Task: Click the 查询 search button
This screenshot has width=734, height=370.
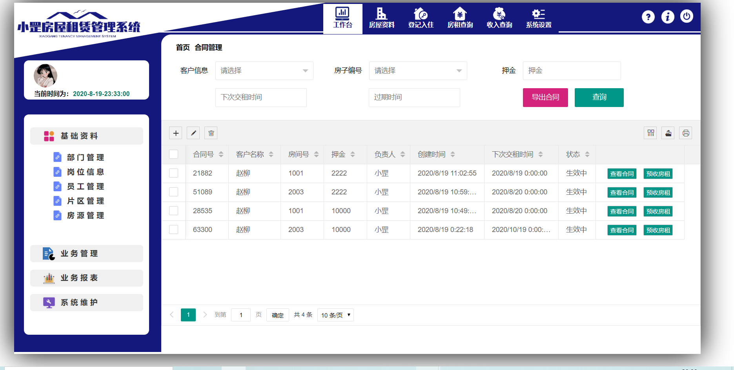Action: click(x=599, y=98)
